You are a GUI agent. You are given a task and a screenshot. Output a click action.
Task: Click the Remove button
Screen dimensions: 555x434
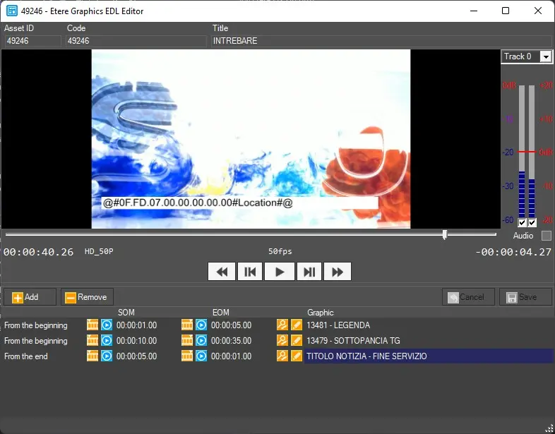87,297
